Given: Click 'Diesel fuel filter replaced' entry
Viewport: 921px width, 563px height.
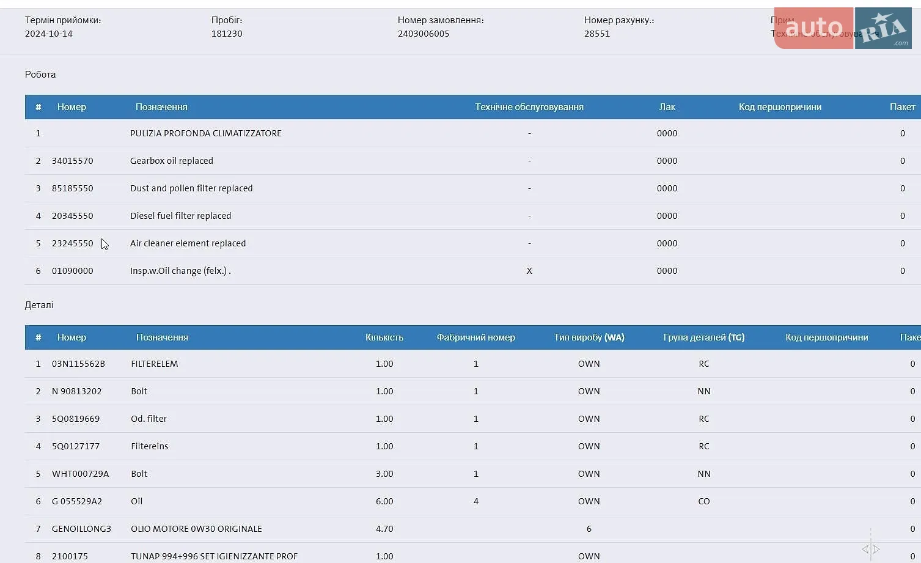Looking at the screenshot, I should (180, 216).
